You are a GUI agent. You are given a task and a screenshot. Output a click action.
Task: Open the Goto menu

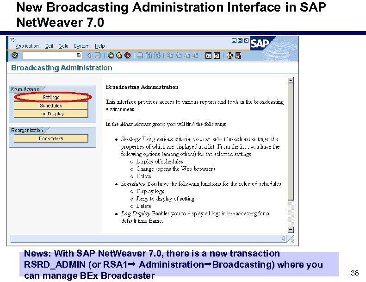(63, 46)
